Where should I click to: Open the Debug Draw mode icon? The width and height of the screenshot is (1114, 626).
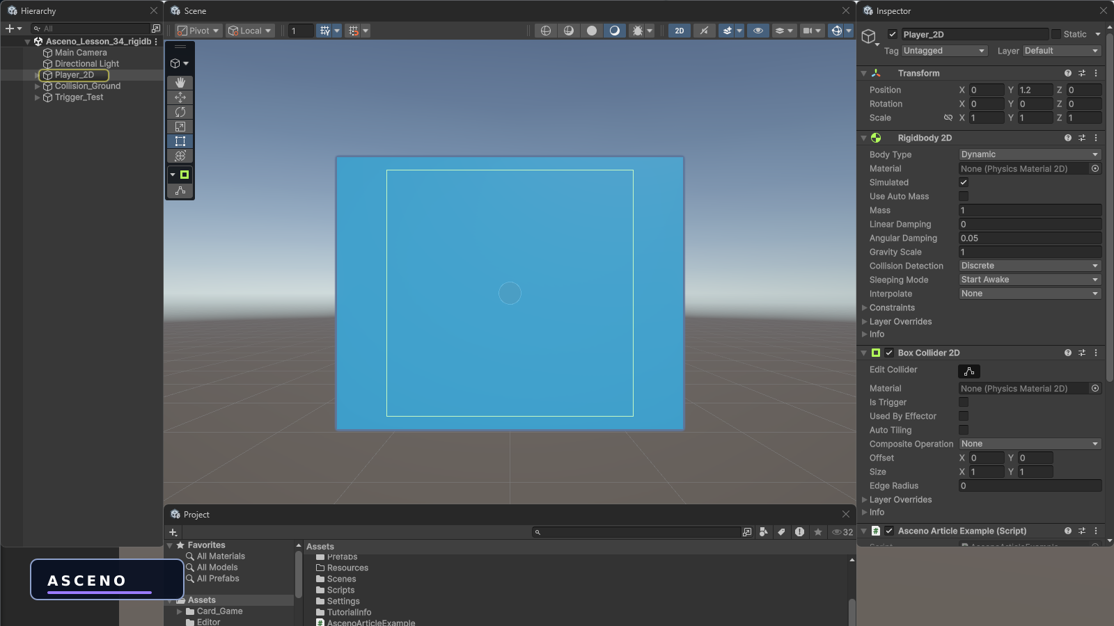[637, 31]
